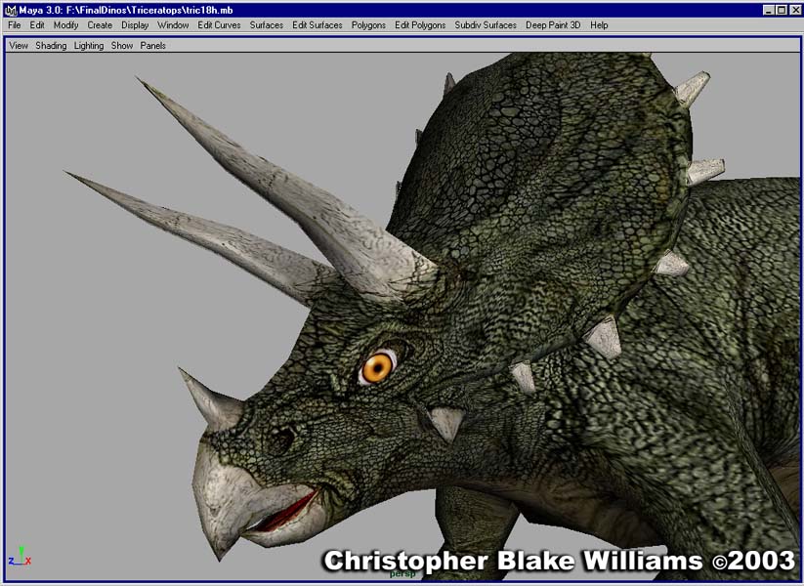Image resolution: width=804 pixels, height=586 pixels.
Task: Click the persp camera label
Action: tap(402, 574)
